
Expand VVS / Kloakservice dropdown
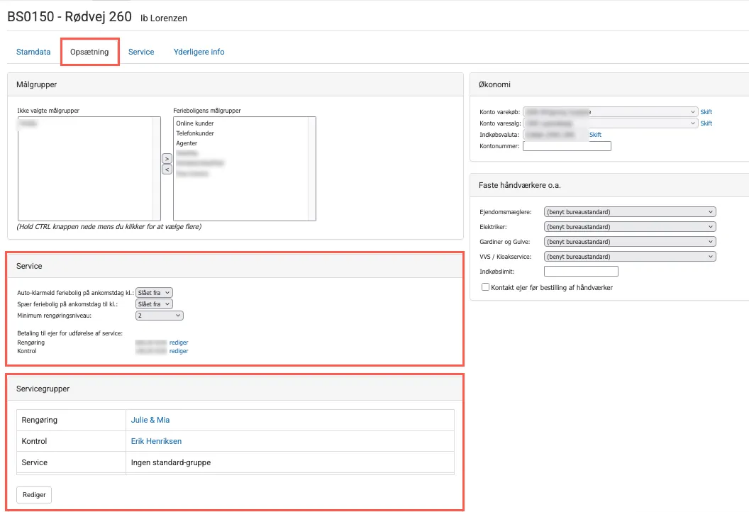[629, 257]
